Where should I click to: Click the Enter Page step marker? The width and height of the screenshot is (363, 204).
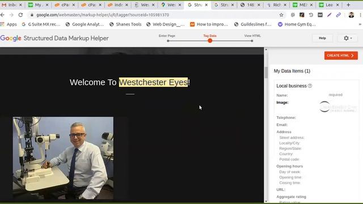[x=168, y=41]
